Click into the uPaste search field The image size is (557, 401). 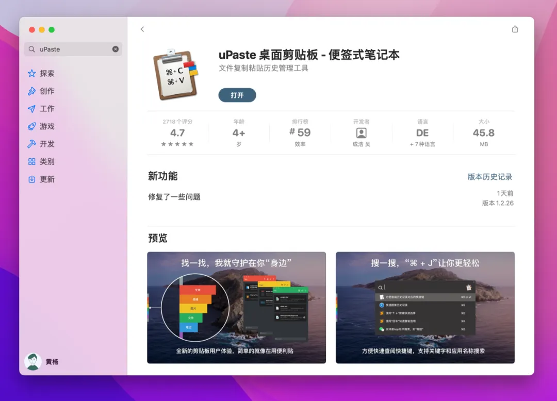point(73,49)
